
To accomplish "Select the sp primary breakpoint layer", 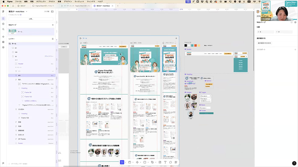I will pos(31,56).
